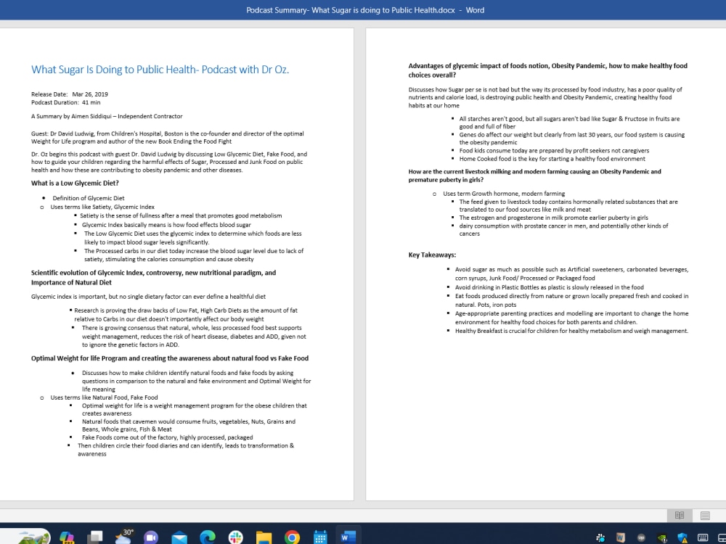Open Windows Security warning tray icon
This screenshot has width=726, height=544.
pyautogui.click(x=682, y=538)
